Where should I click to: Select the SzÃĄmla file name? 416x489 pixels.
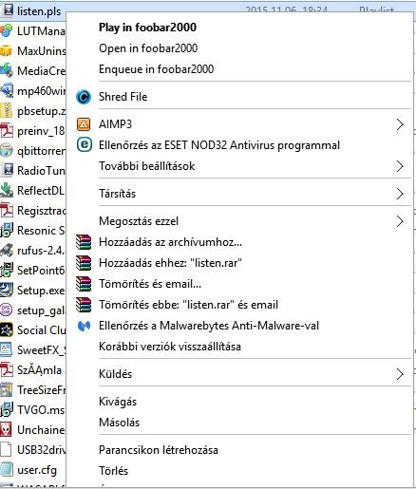tap(39, 369)
